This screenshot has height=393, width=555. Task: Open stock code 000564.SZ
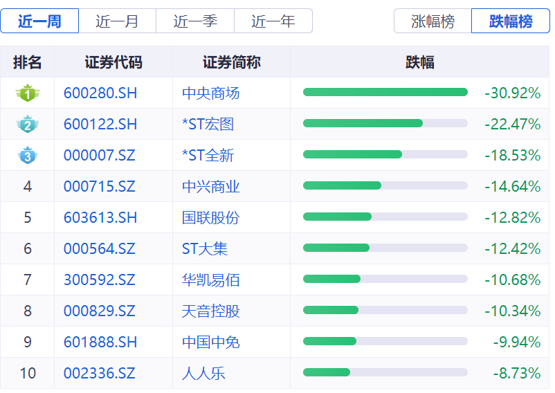click(x=100, y=249)
